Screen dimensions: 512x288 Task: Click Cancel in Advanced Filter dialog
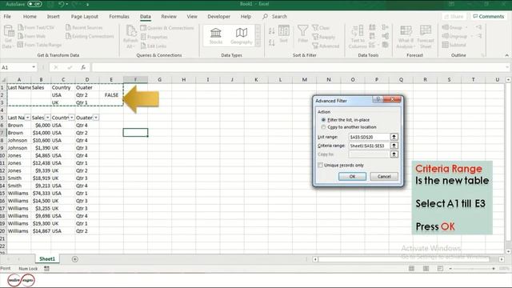(x=384, y=176)
